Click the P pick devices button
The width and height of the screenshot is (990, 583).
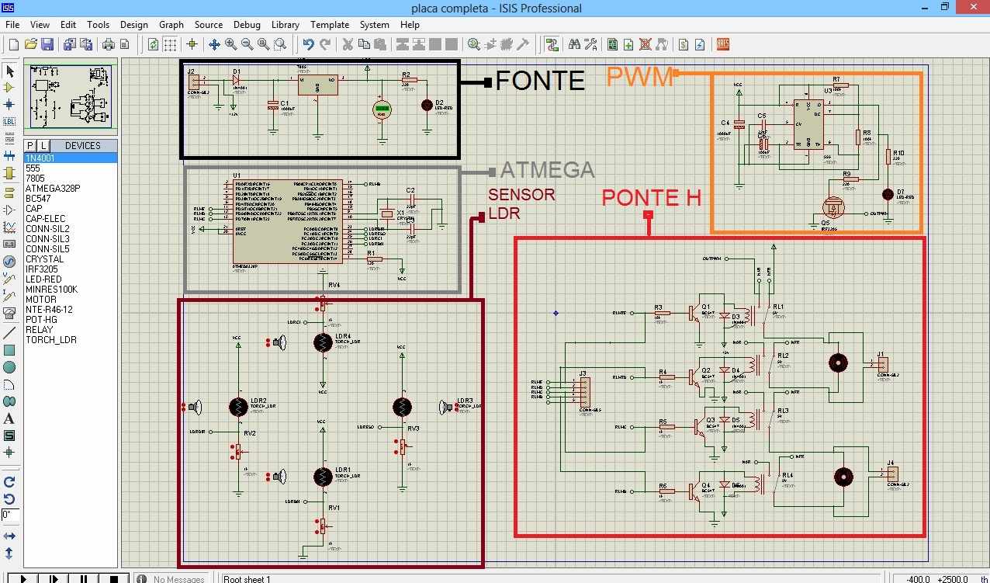click(x=30, y=146)
